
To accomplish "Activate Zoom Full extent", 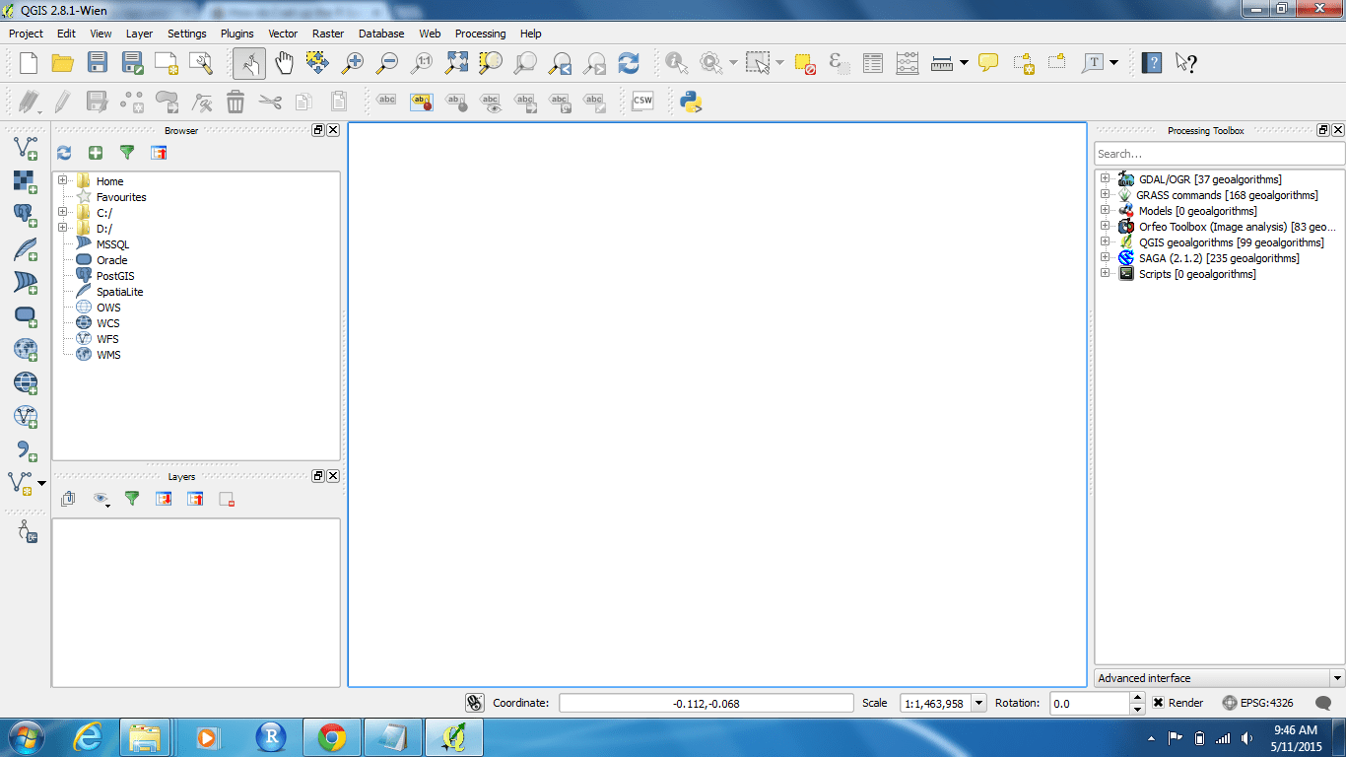I will click(x=456, y=62).
